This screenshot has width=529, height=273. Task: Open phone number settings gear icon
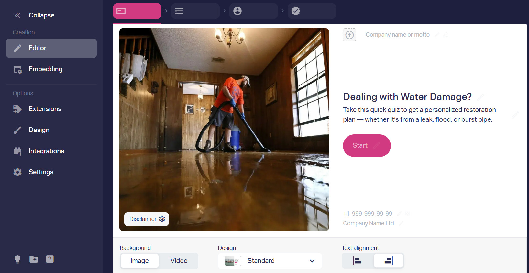pyautogui.click(x=408, y=214)
